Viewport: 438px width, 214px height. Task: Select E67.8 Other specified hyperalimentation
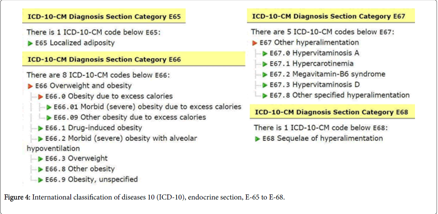[339, 95]
